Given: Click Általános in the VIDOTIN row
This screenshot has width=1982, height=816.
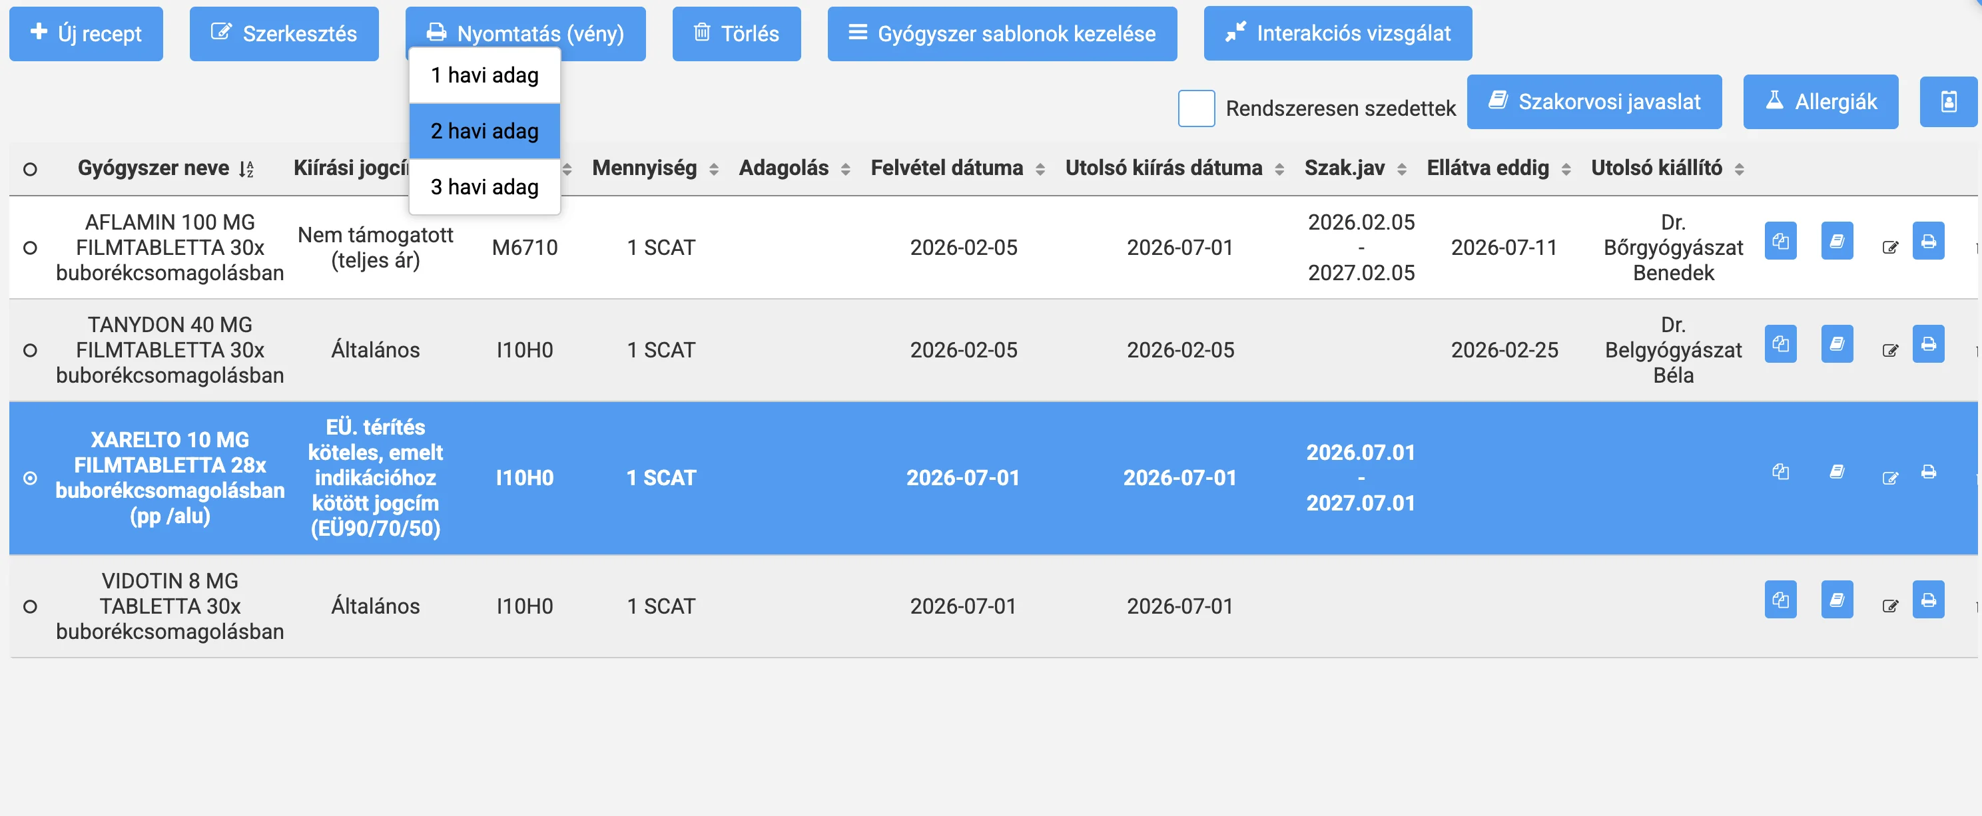Looking at the screenshot, I should coord(376,607).
